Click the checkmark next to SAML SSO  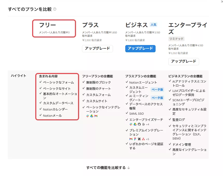coord(127,113)
